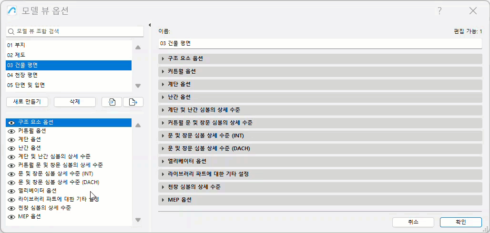Toggle eye for 천창 심볼의 상세 수준
Screen dimensions: 490x233
pos(12,208)
